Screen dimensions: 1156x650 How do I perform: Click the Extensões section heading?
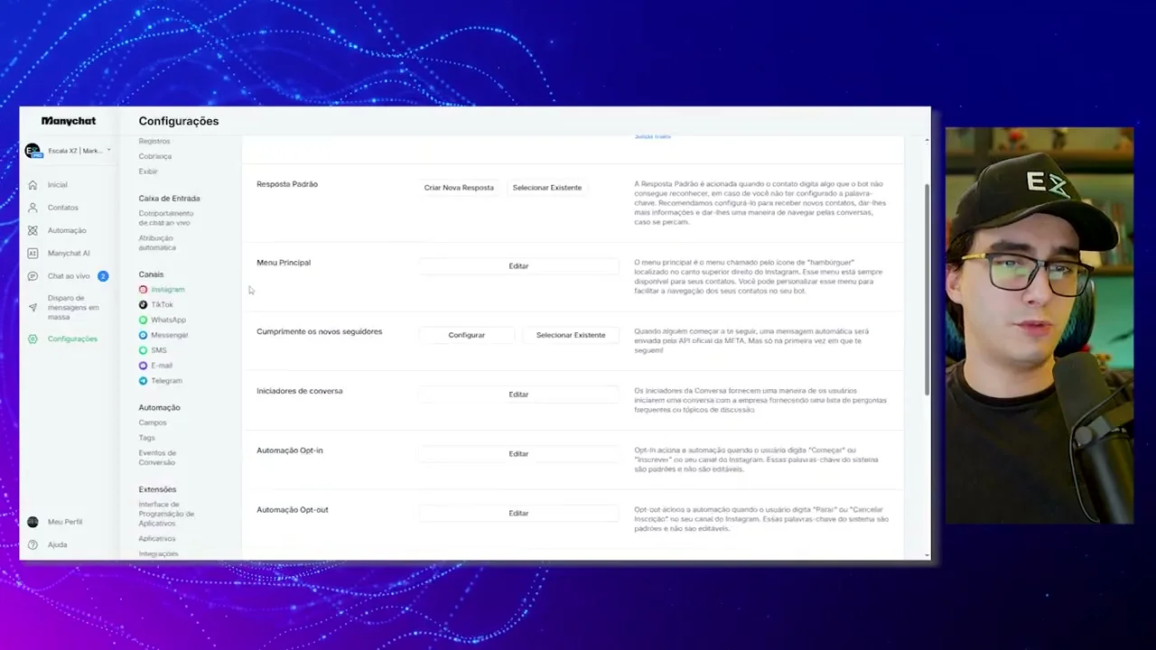pos(158,489)
